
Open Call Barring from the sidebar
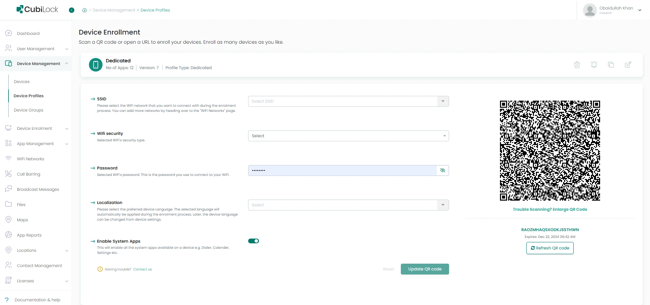tap(29, 174)
